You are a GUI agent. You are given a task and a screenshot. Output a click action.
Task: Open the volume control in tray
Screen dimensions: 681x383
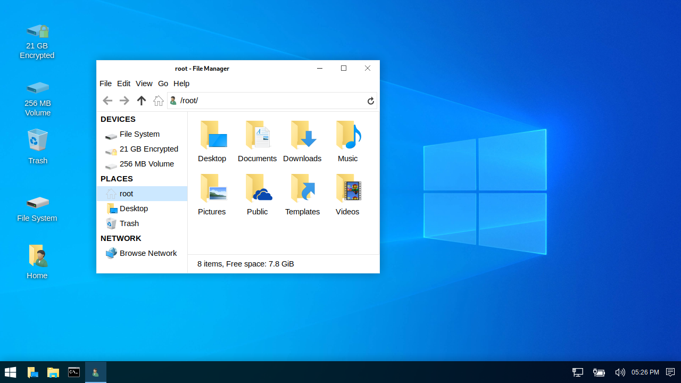[x=620, y=372]
